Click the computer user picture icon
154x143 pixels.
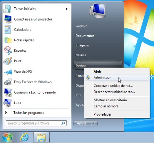[x=97, y=11]
